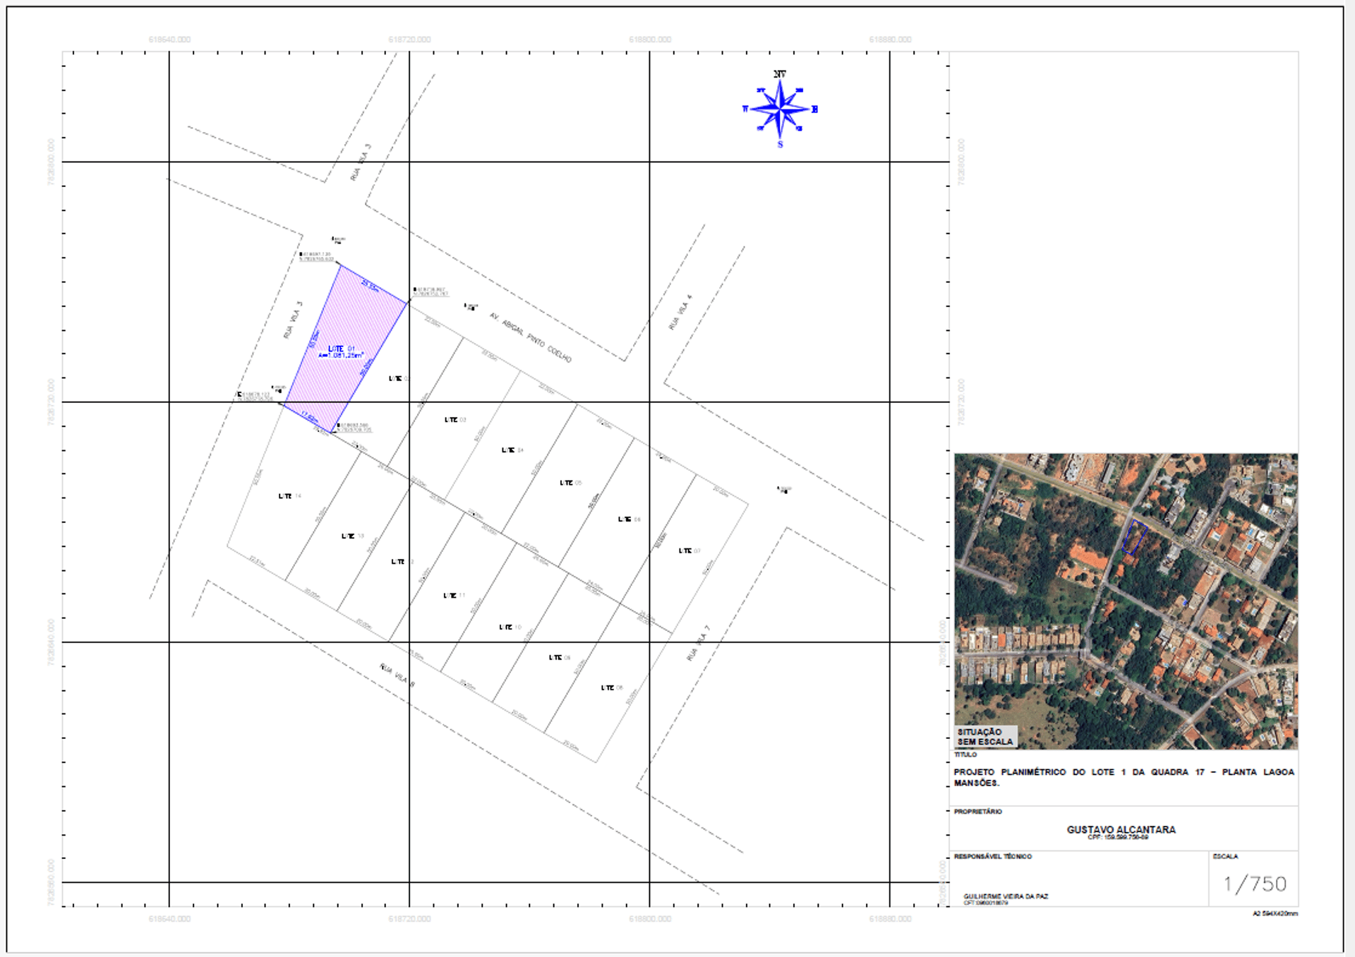Click the 'TÍTULO' field heading

click(965, 755)
